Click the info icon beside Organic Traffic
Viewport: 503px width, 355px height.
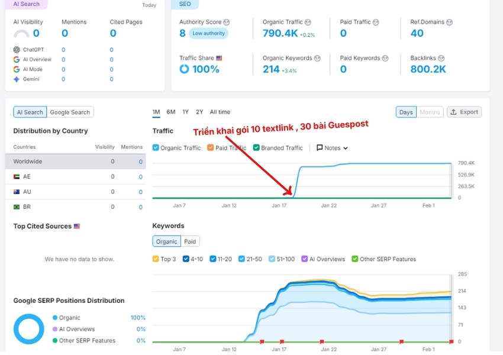[x=308, y=22]
